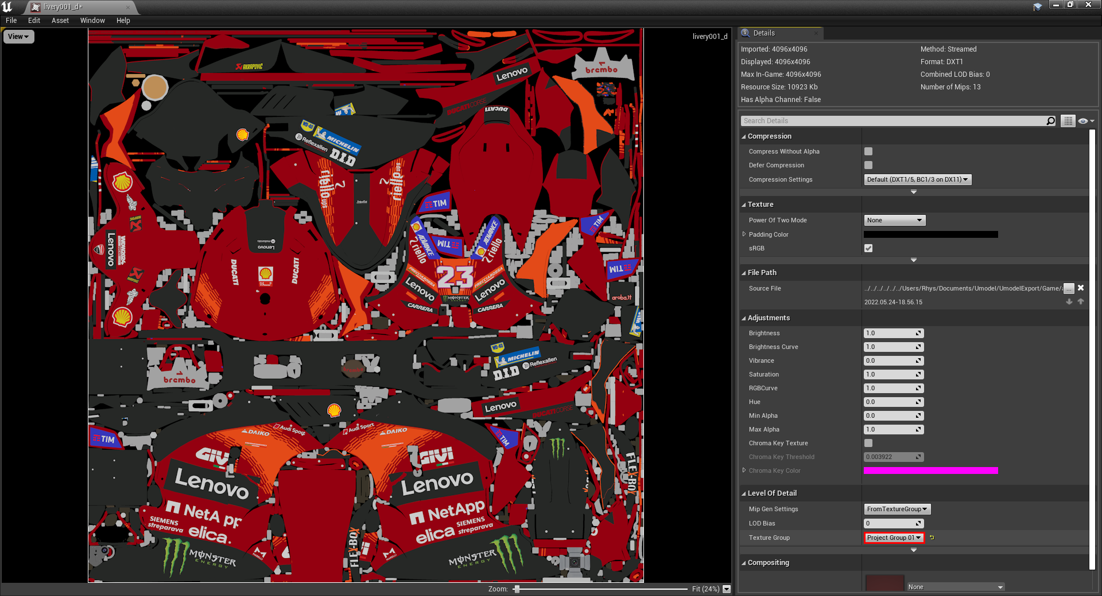Click the LOD Bias value field
Screen dimensions: 1102x596
[x=894, y=523]
